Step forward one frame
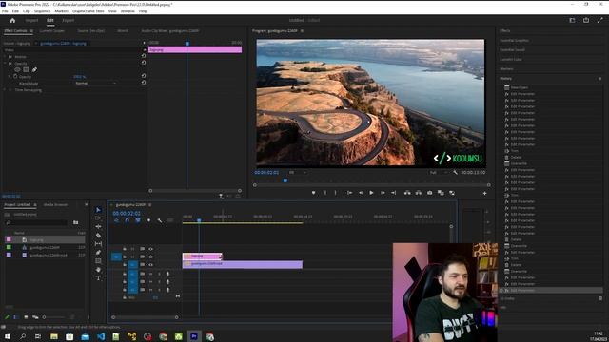This screenshot has width=609, height=342. 383,193
